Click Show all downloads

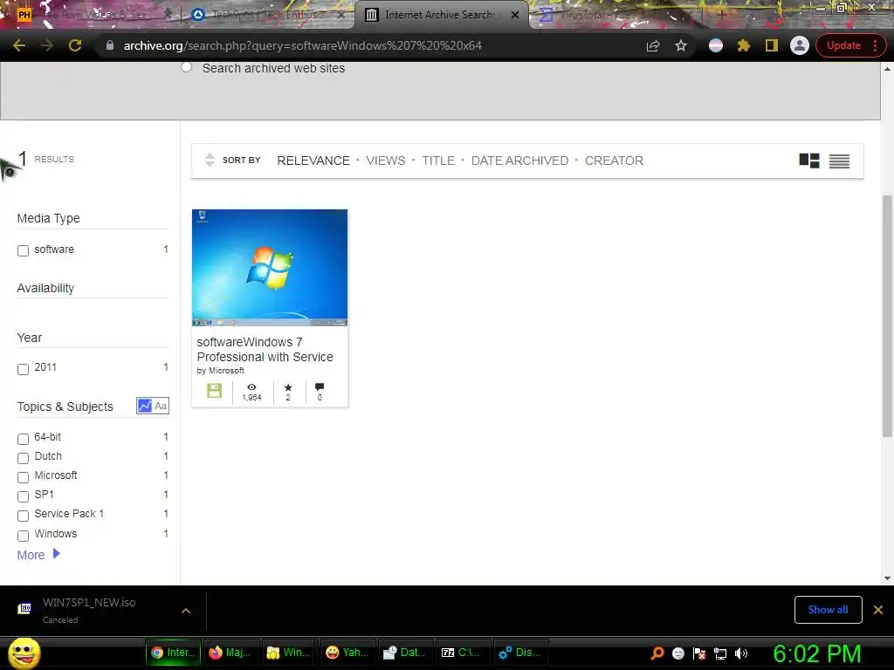click(828, 610)
